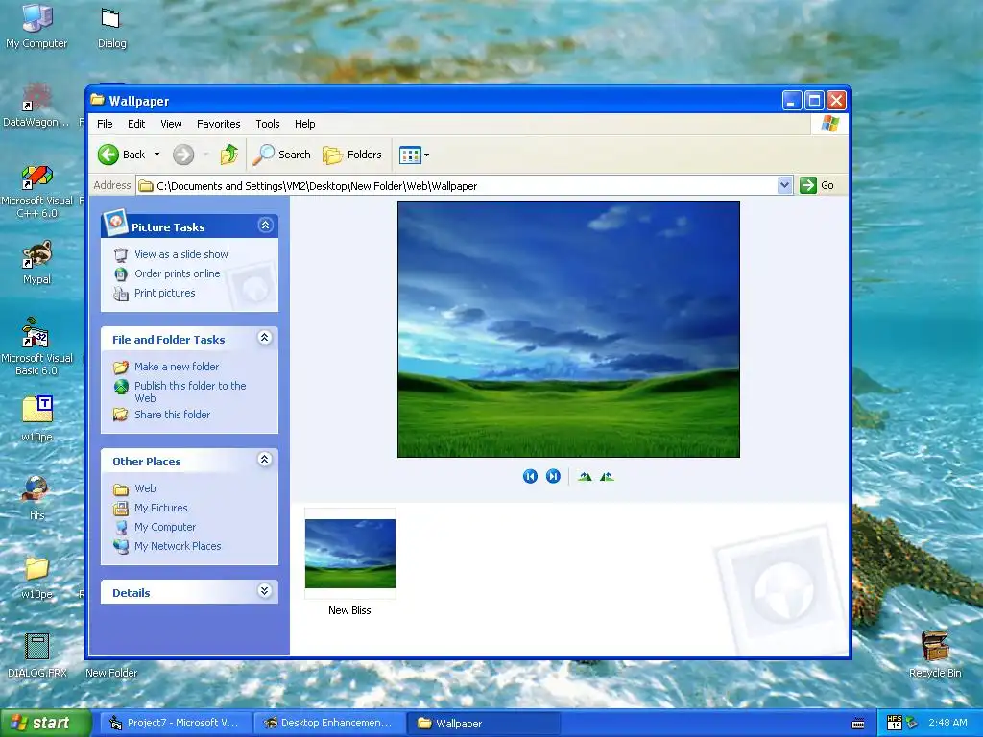Go to Web folder in Other Places
The width and height of the screenshot is (983, 737).
tap(145, 488)
